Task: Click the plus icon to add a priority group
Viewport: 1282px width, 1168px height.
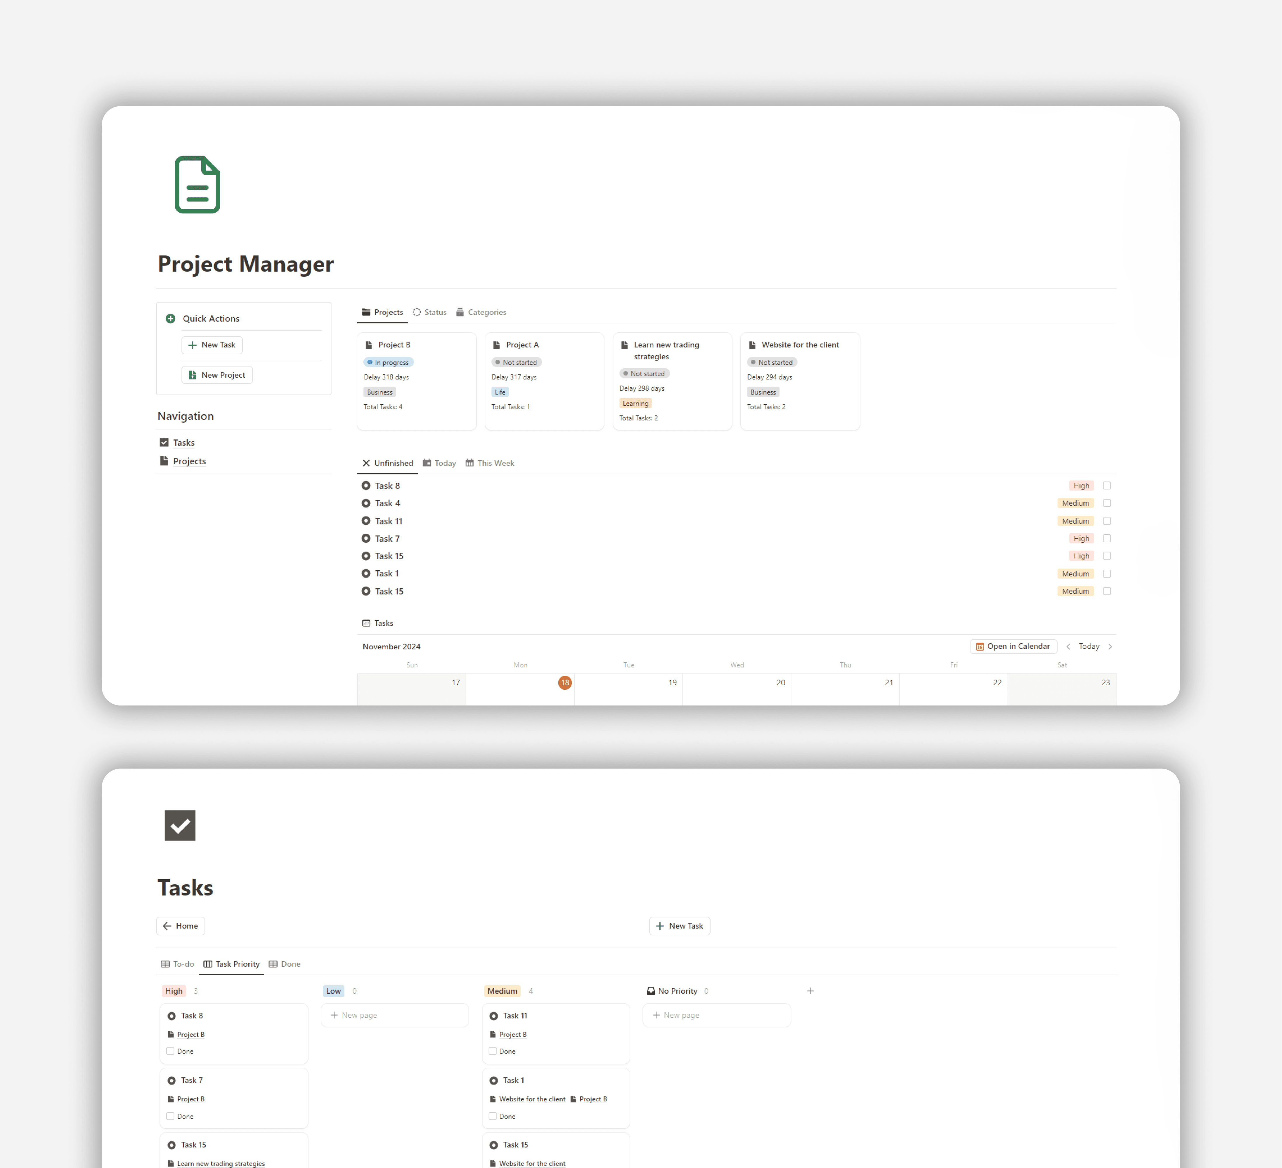Action: tap(810, 991)
